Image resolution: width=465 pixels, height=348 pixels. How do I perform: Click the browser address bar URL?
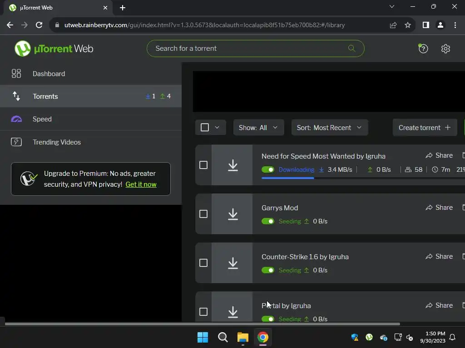(x=205, y=25)
